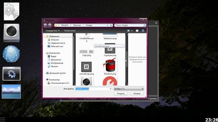218x122 pixels.
Task: Click the Открыть button
Action: click(121, 94)
